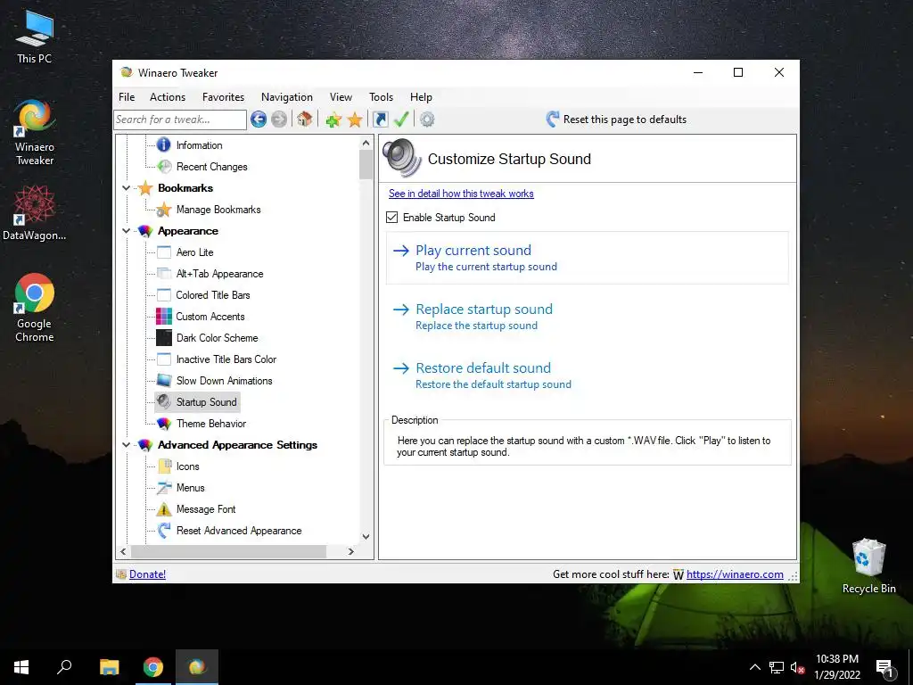Viewport: 913px width, 685px height.
Task: Open the Tools menu
Action: (x=381, y=97)
